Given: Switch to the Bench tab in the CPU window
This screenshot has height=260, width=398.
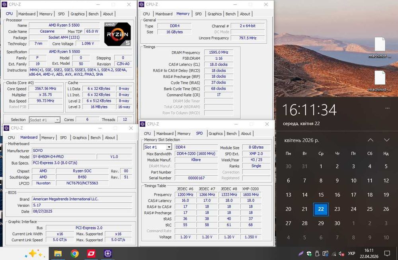Looking at the screenshot, I should coord(94,14).
